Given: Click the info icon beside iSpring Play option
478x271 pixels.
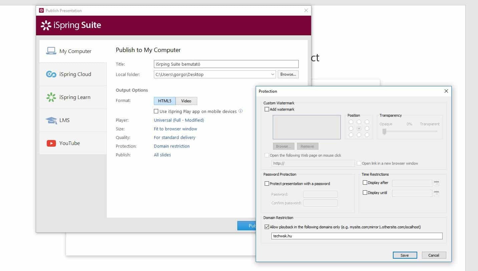Looking at the screenshot, I should click(x=241, y=111).
